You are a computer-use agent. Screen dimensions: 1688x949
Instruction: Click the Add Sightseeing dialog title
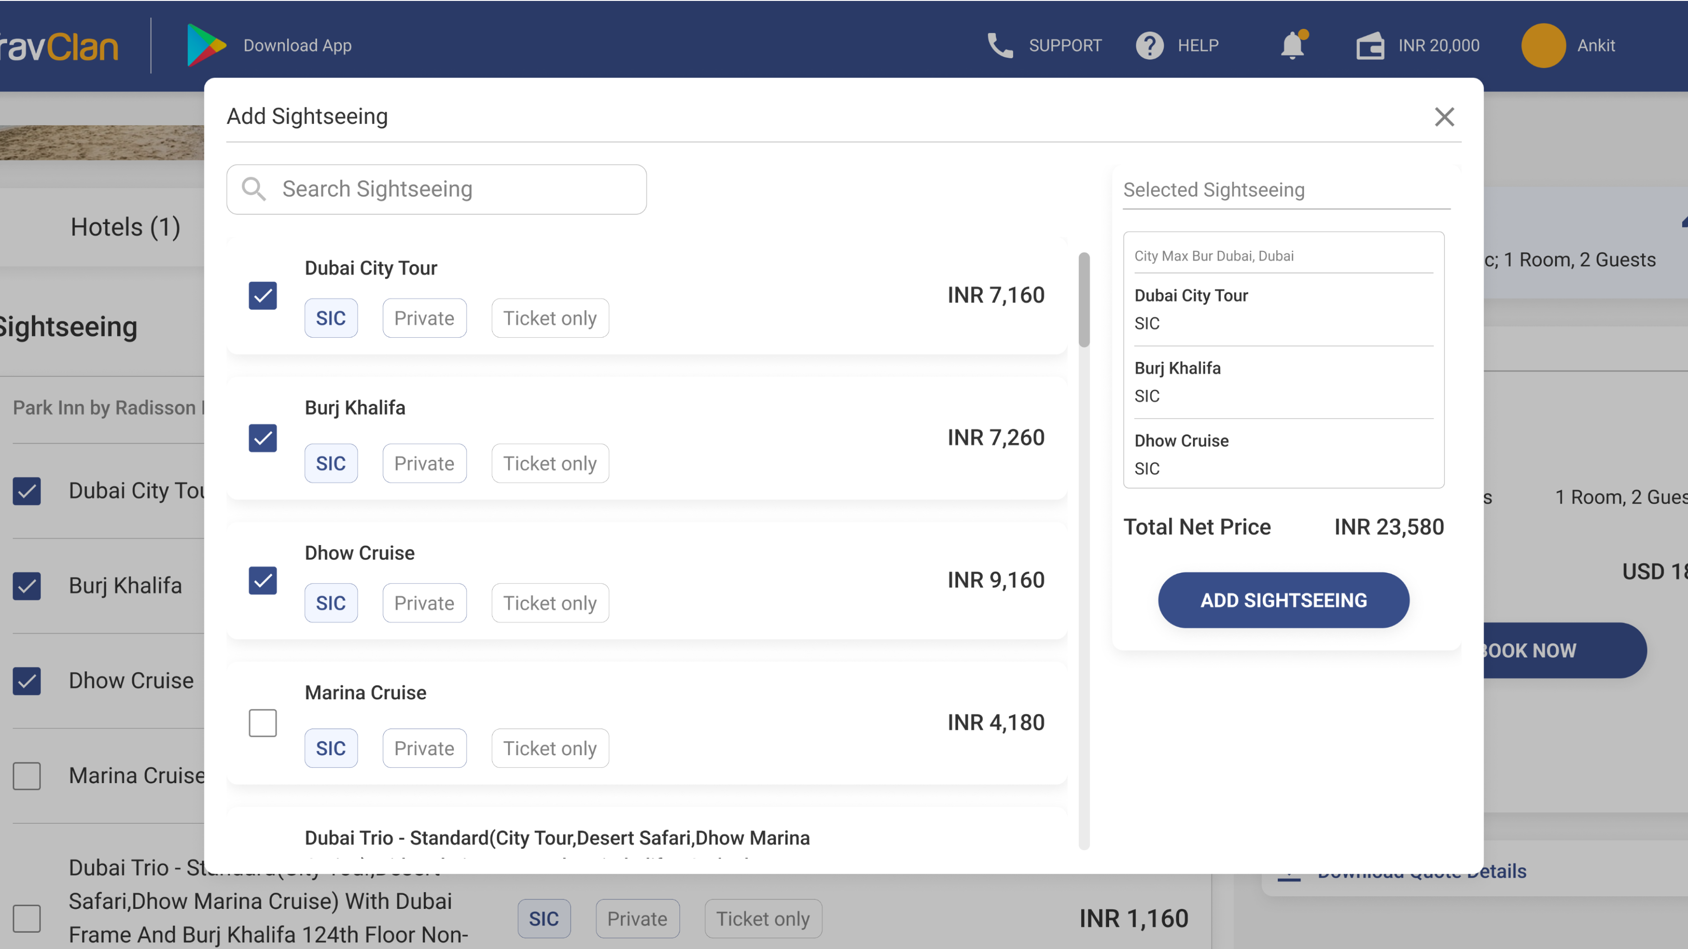coord(307,117)
